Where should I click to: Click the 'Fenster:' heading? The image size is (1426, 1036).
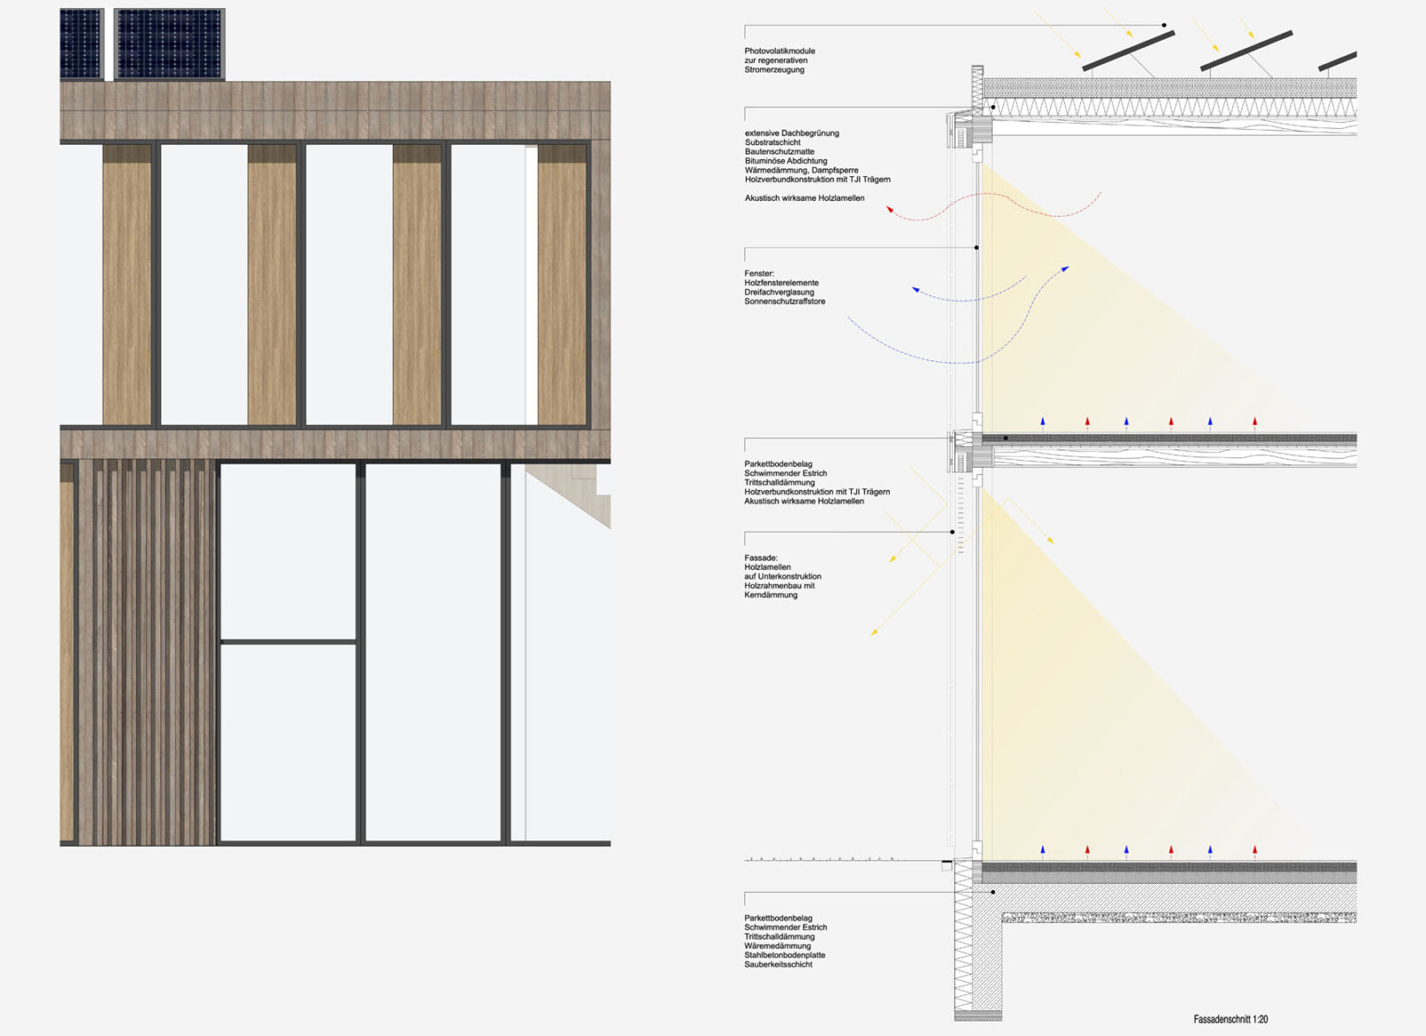[759, 273]
